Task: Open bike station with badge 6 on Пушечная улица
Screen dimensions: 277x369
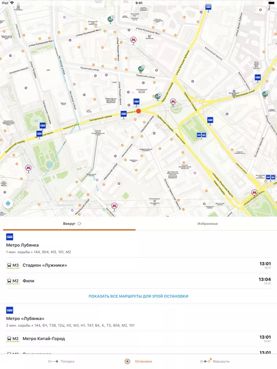Action: coord(141,69)
